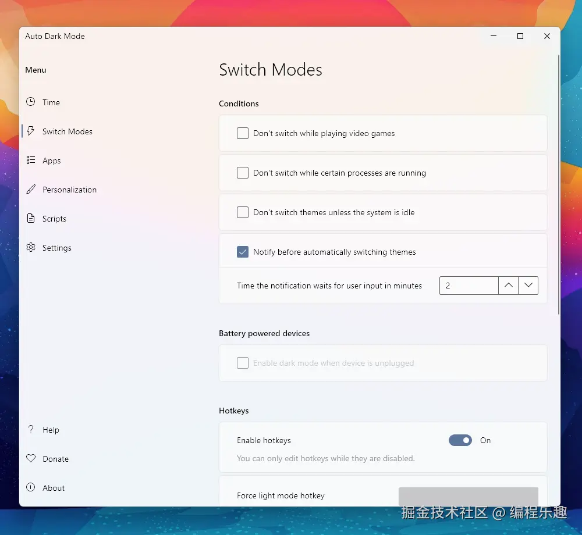Open the Donate page label

(56, 459)
